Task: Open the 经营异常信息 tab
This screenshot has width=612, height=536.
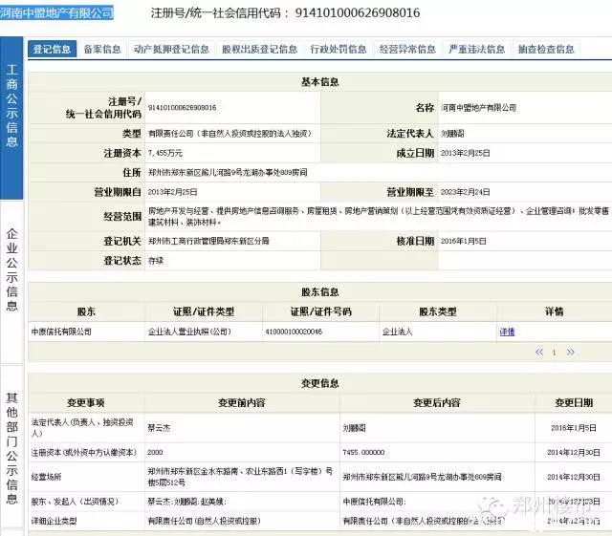Action: point(407,49)
